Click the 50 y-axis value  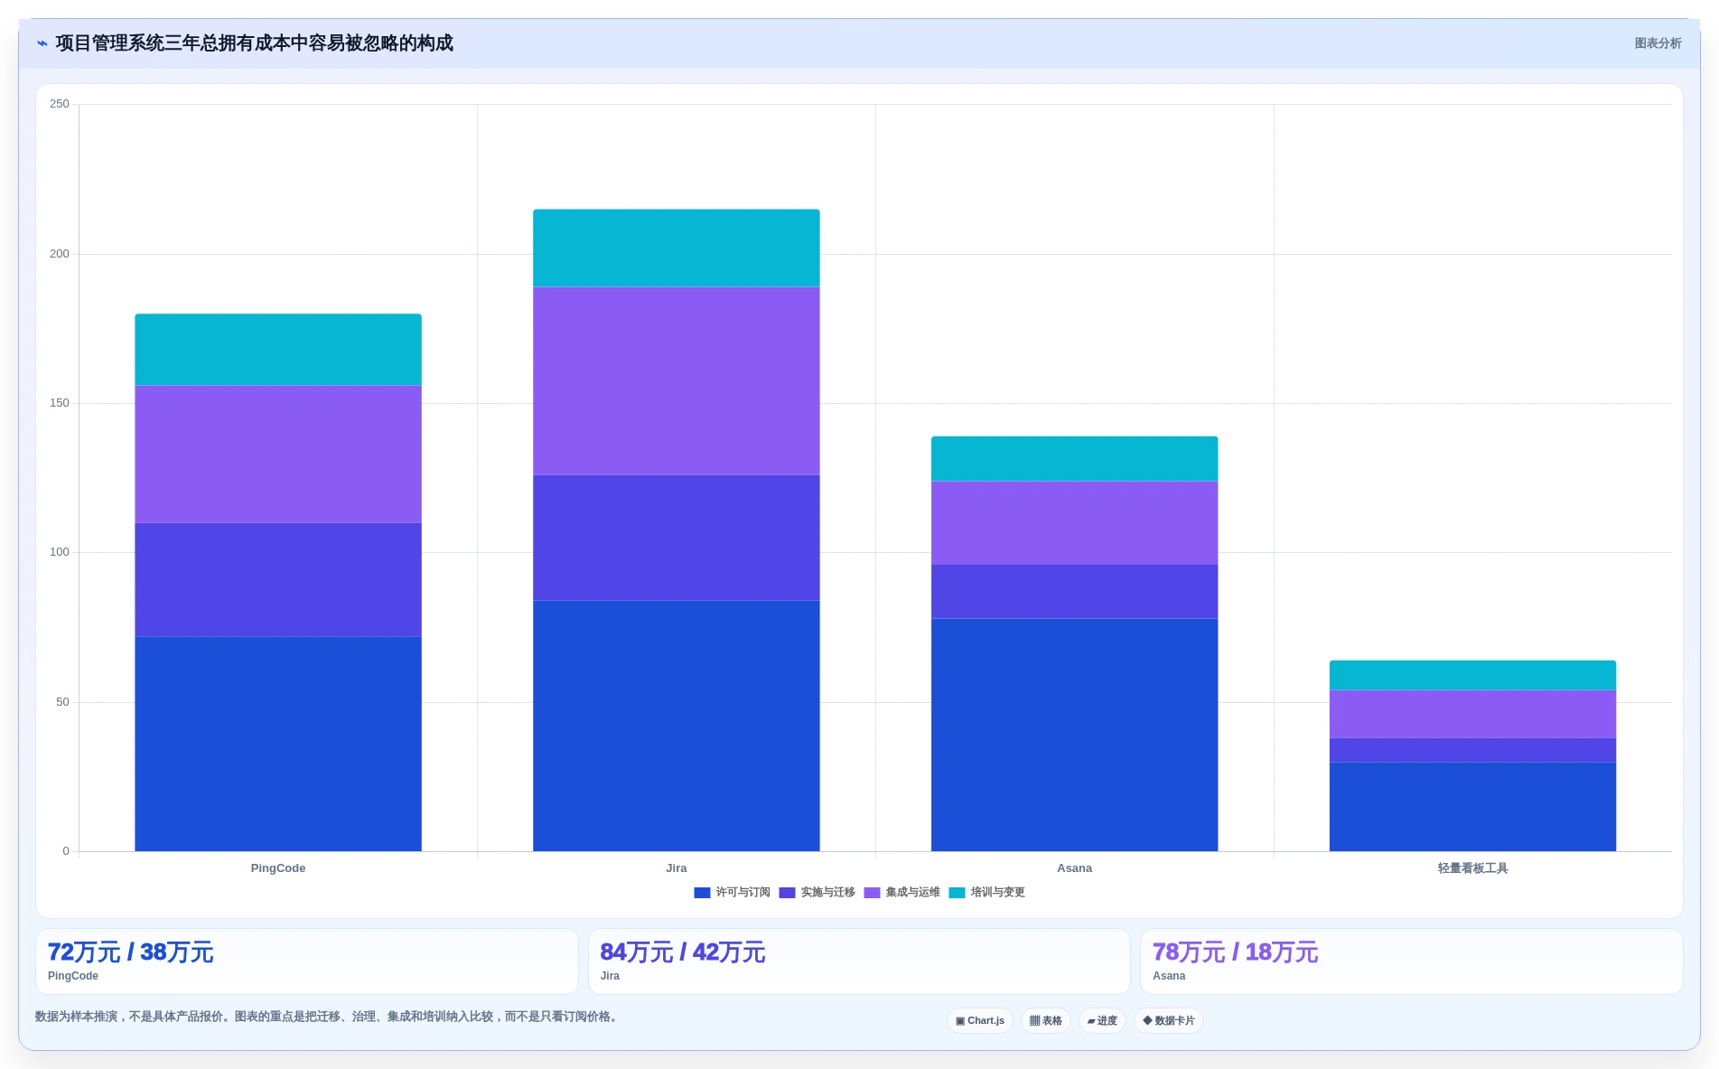[62, 702]
